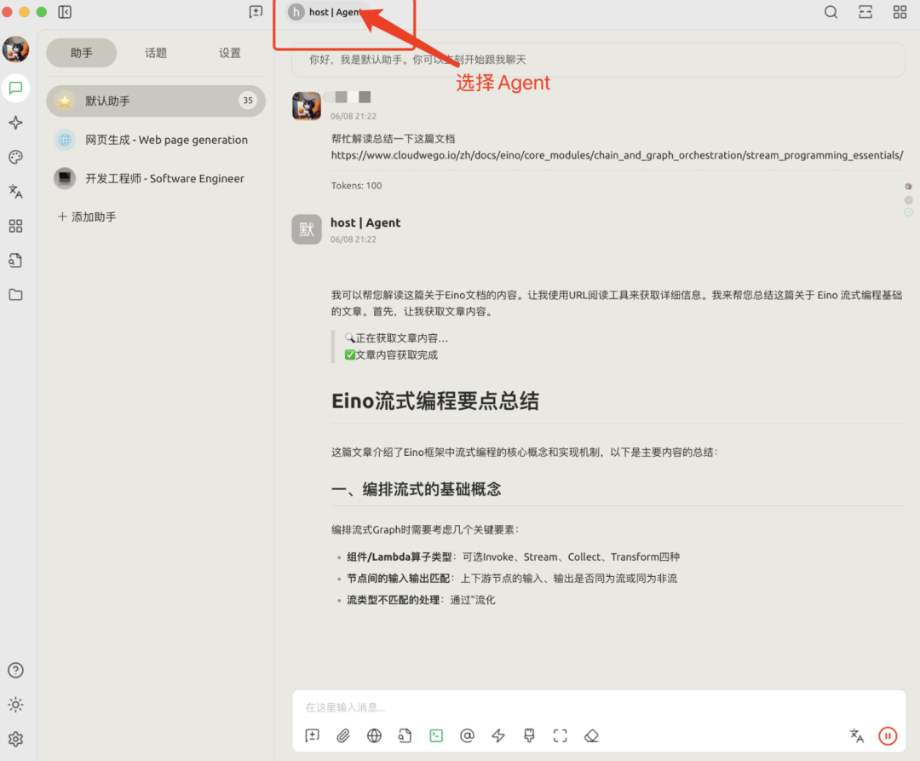Screen dimensions: 920x761
Task: Expand the message input to fullscreen
Action: click(x=561, y=735)
